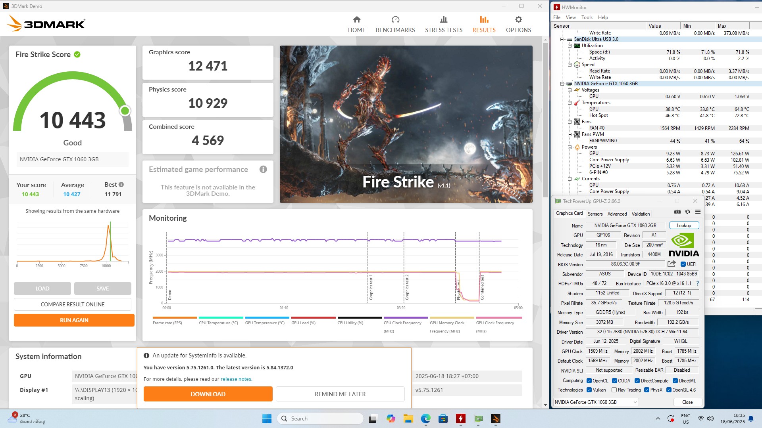Click Frame rate (FPS) orange legend bar

pyautogui.click(x=175, y=317)
